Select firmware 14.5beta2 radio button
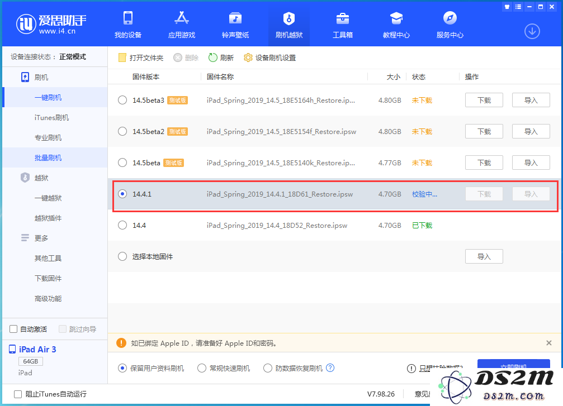Image resolution: width=563 pixels, height=406 pixels. (x=122, y=131)
